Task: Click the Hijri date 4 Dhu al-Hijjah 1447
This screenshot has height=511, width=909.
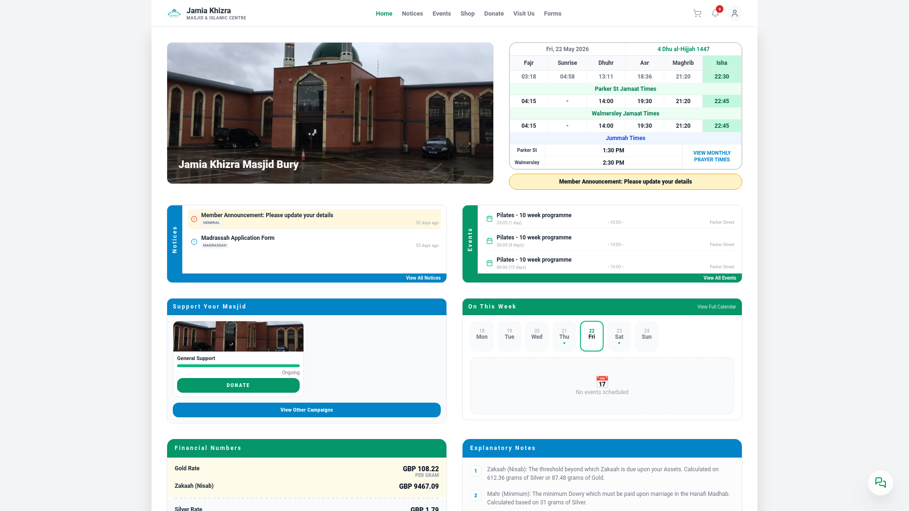Action: (x=683, y=49)
